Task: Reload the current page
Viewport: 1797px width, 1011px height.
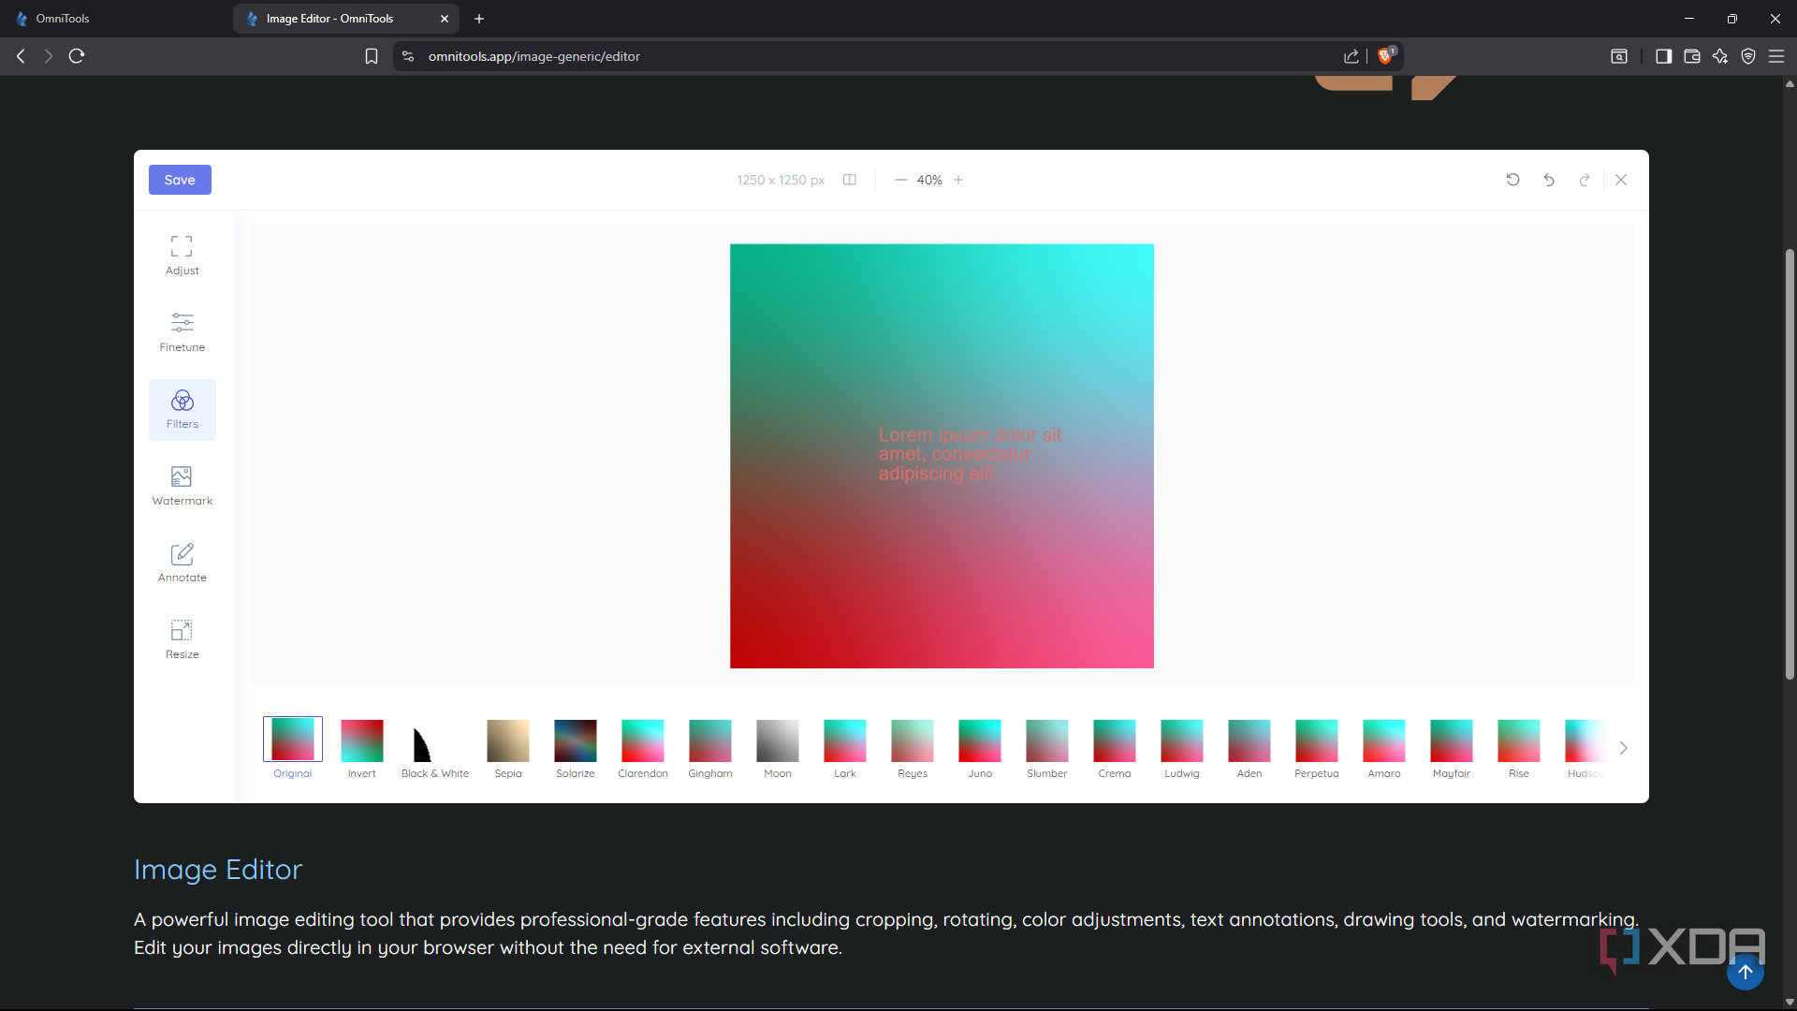Action: (x=77, y=56)
